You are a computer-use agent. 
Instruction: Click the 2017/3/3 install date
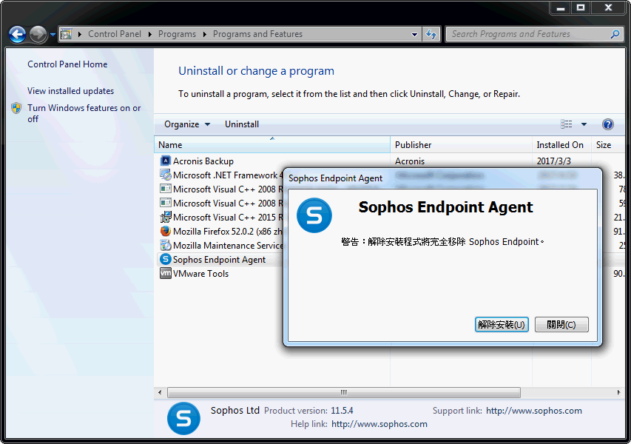553,161
